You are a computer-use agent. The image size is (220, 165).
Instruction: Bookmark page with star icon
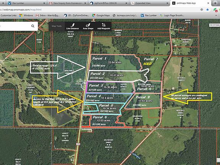207,10
